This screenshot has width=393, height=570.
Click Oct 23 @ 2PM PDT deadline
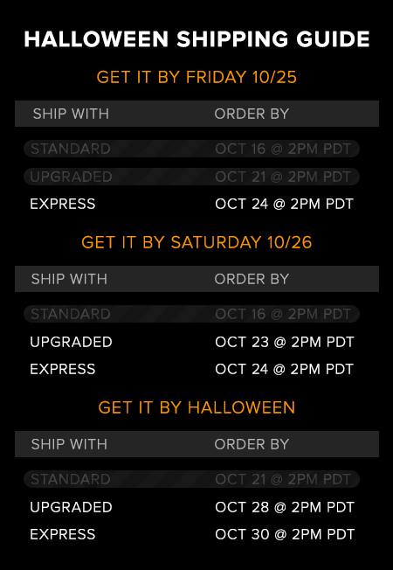pos(285,342)
